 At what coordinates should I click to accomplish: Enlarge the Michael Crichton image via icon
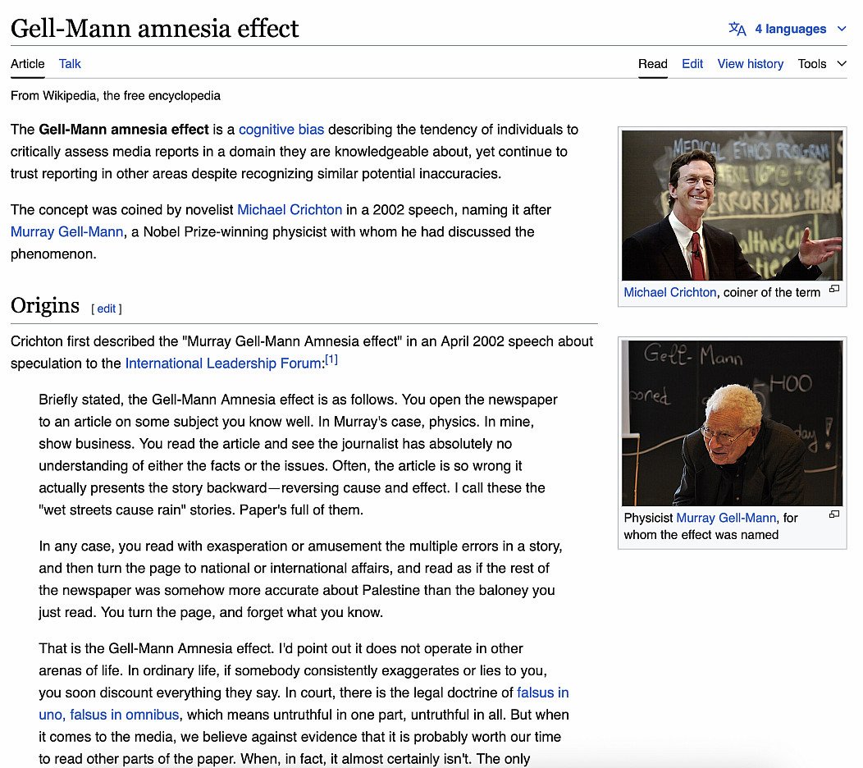[x=833, y=290]
